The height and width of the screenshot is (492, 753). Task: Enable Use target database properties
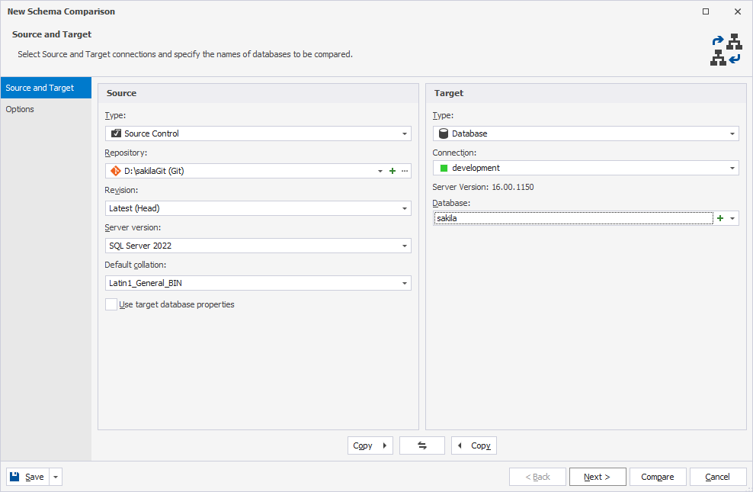111,304
